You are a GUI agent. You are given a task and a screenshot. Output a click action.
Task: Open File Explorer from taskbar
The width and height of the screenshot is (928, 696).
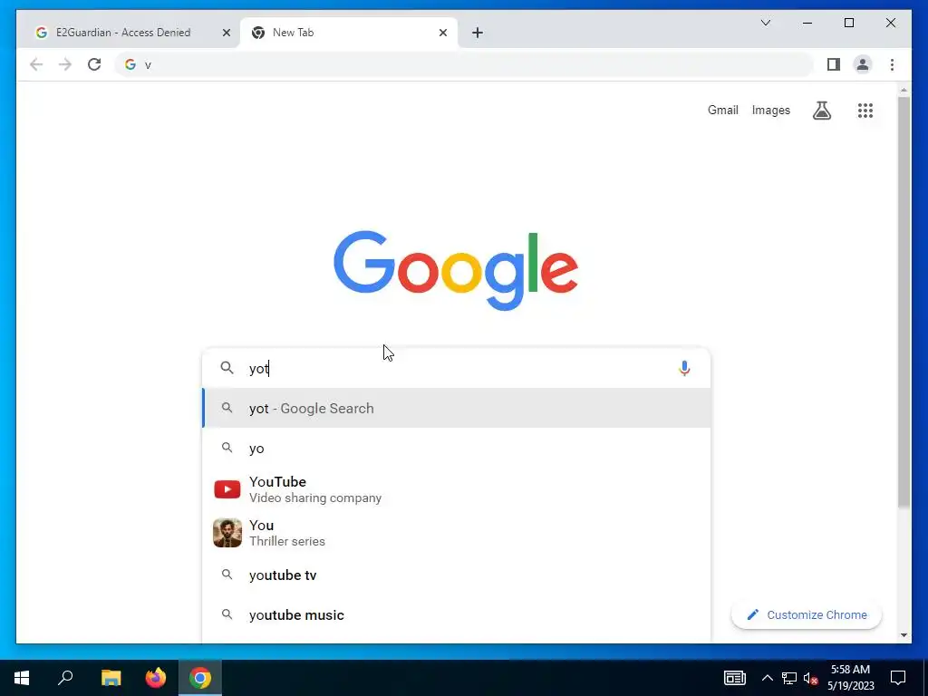[111, 678]
